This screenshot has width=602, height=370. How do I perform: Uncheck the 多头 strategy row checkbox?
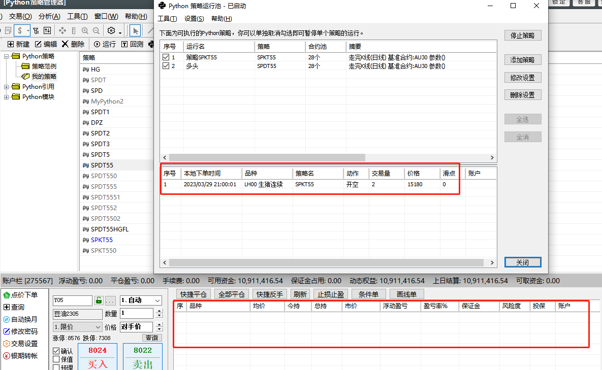[166, 66]
